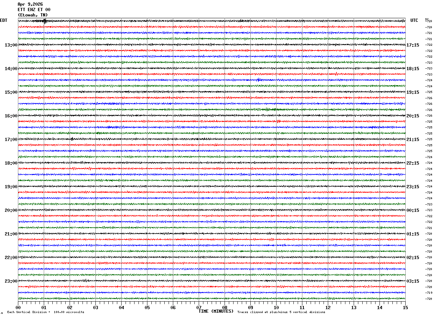Pick minute "06" on the bottom time axis
434x317 pixels.
click(x=173, y=307)
